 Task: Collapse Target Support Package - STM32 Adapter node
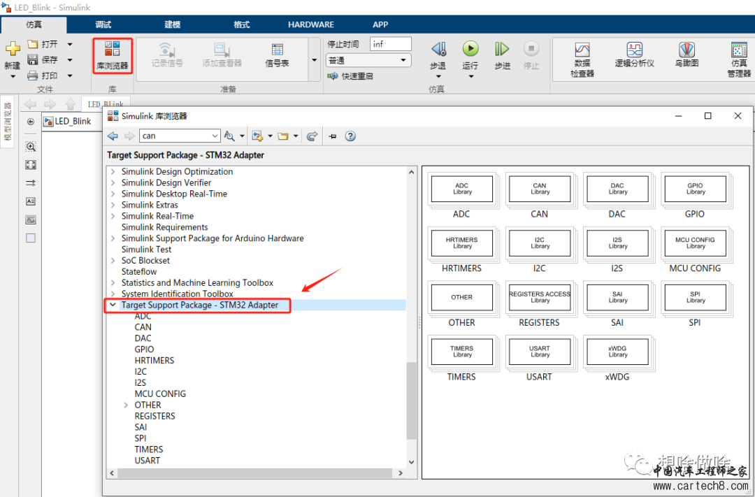pyautogui.click(x=113, y=305)
